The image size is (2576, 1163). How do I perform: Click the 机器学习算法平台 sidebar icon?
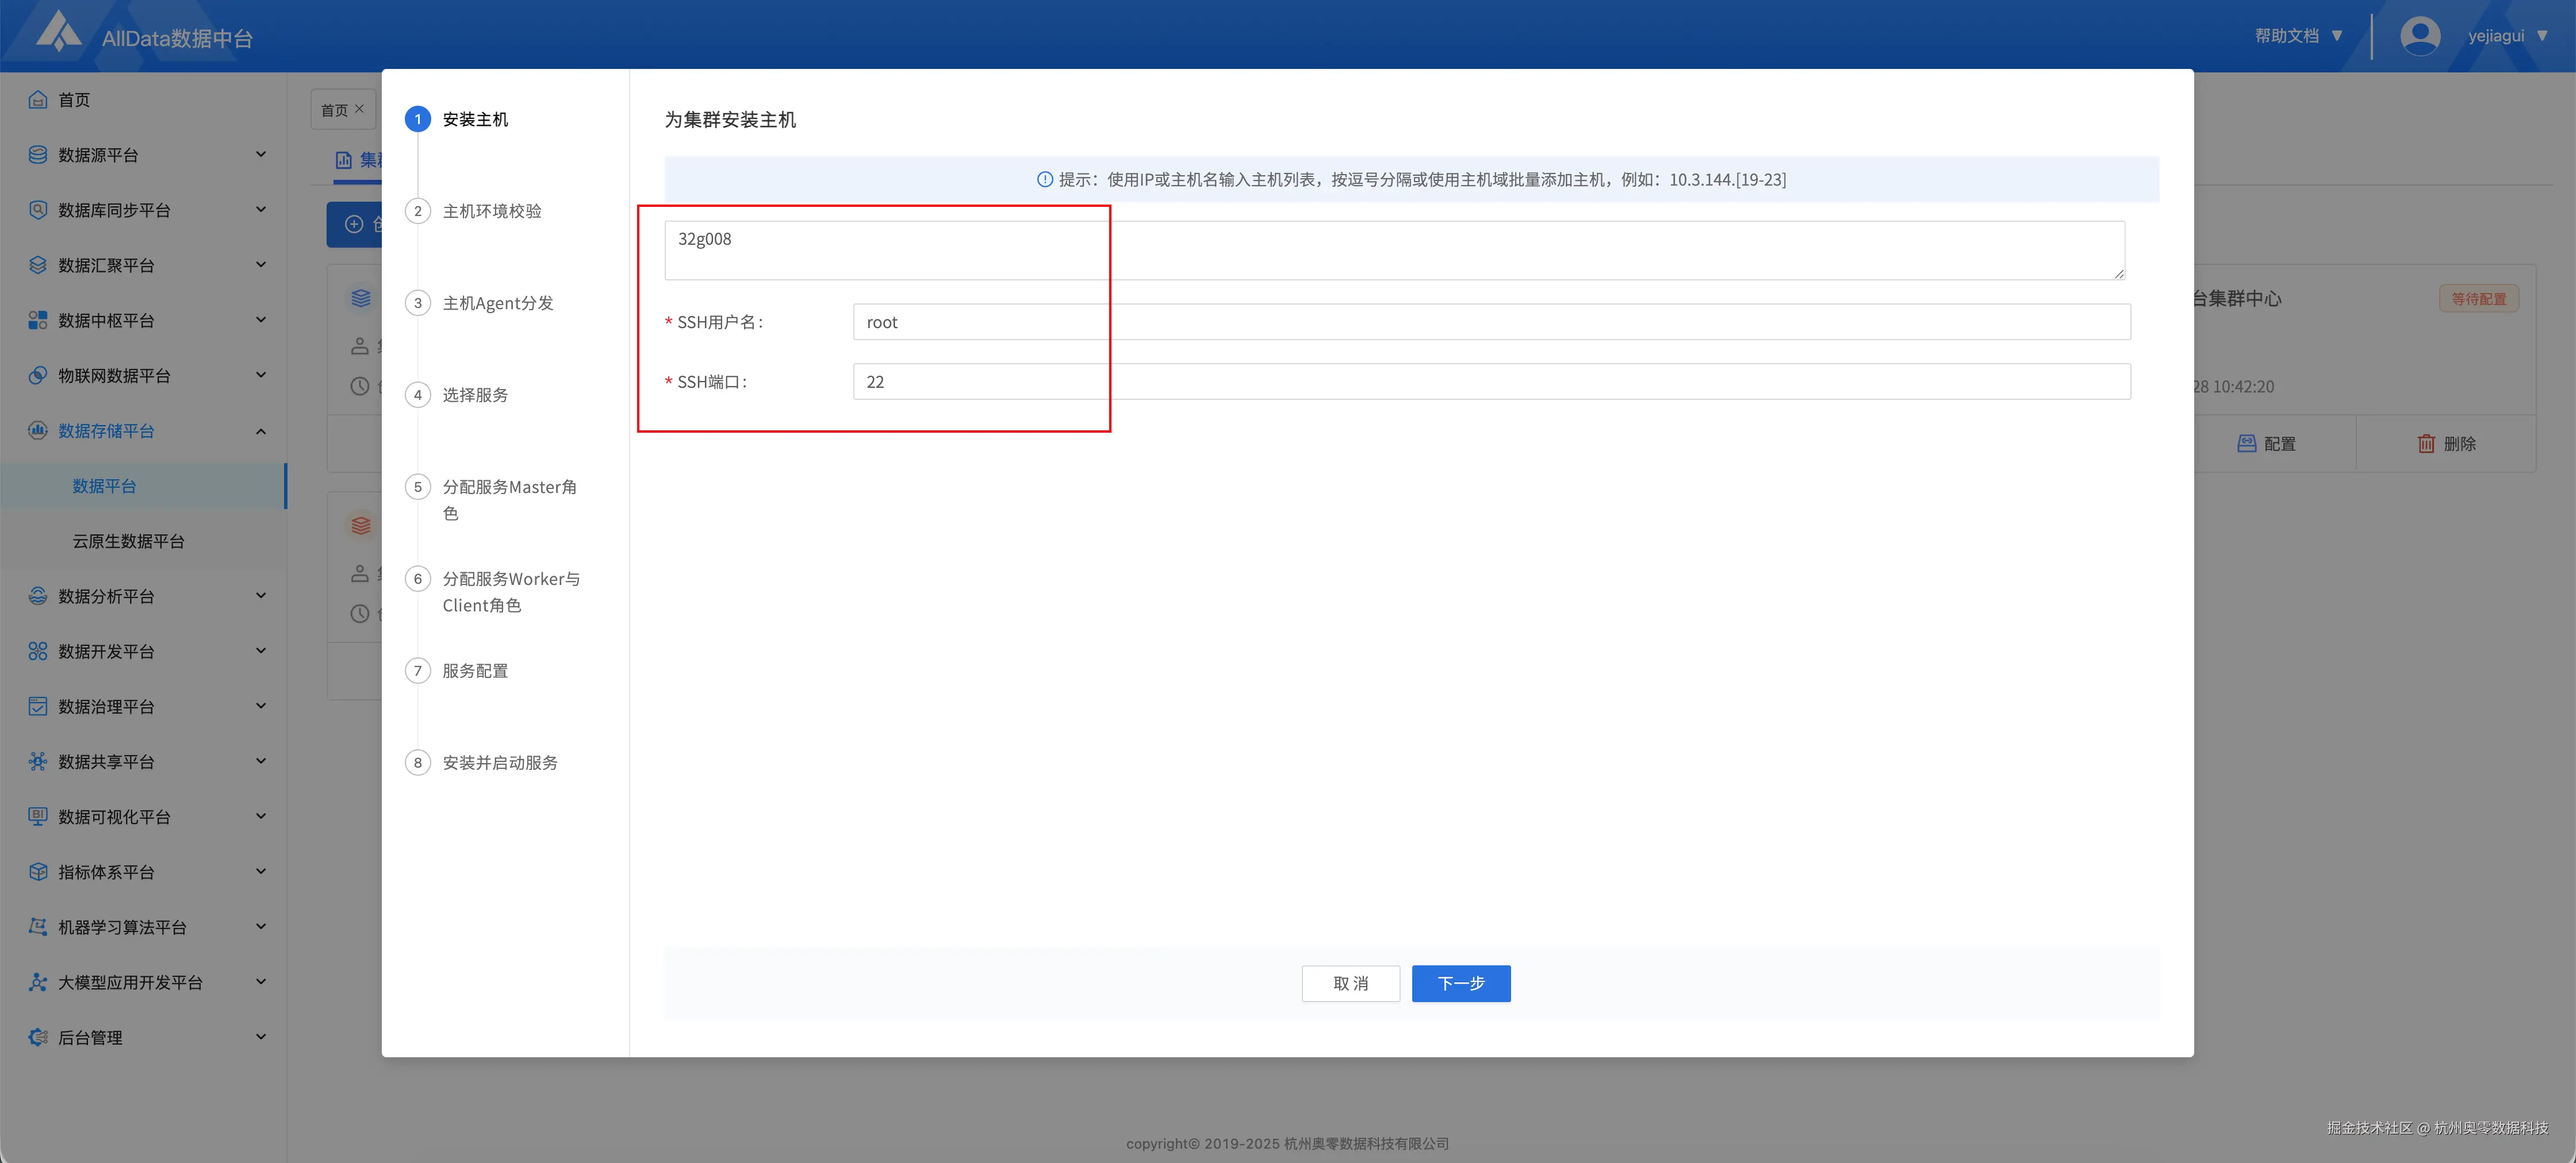coord(38,927)
